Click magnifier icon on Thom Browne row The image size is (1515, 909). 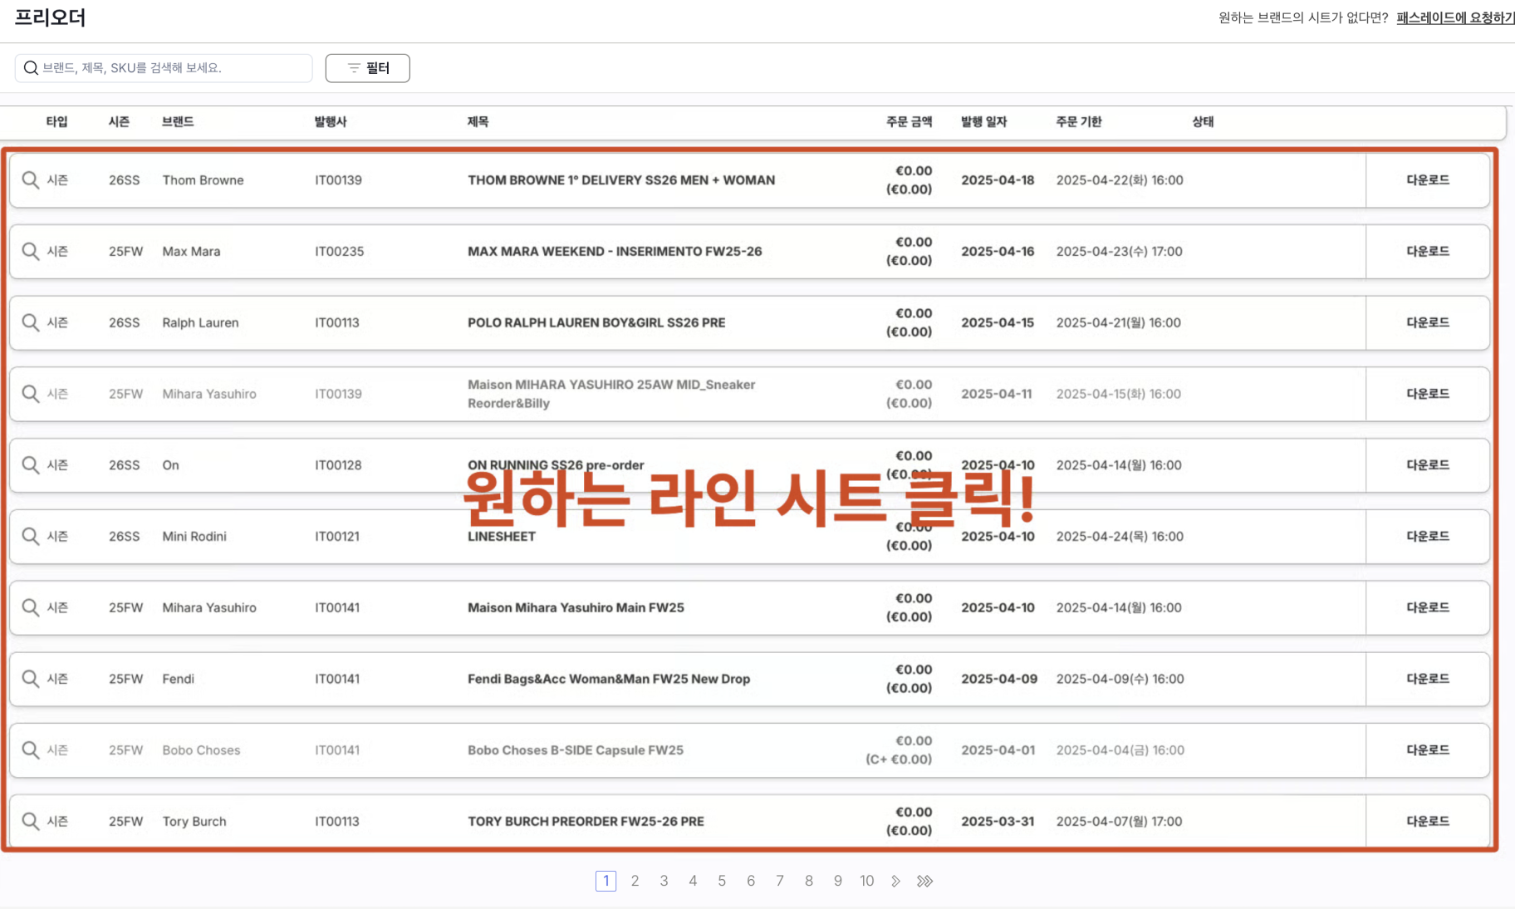(31, 180)
